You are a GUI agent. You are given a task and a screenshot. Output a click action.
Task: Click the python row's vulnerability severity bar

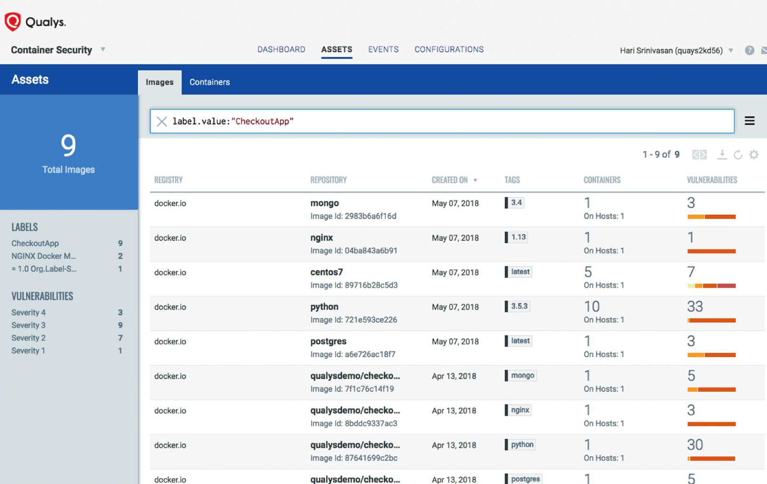coord(711,320)
